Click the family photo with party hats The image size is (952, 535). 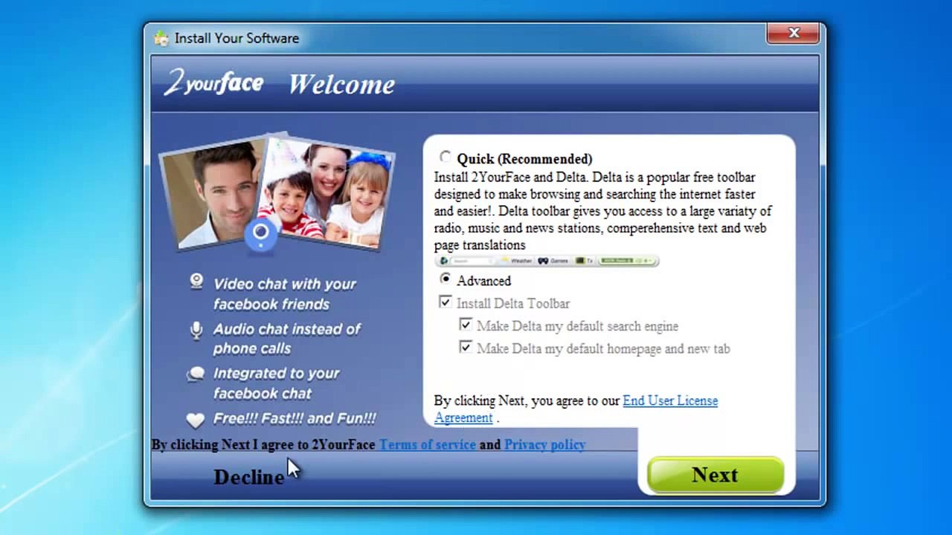pyautogui.click(x=327, y=192)
